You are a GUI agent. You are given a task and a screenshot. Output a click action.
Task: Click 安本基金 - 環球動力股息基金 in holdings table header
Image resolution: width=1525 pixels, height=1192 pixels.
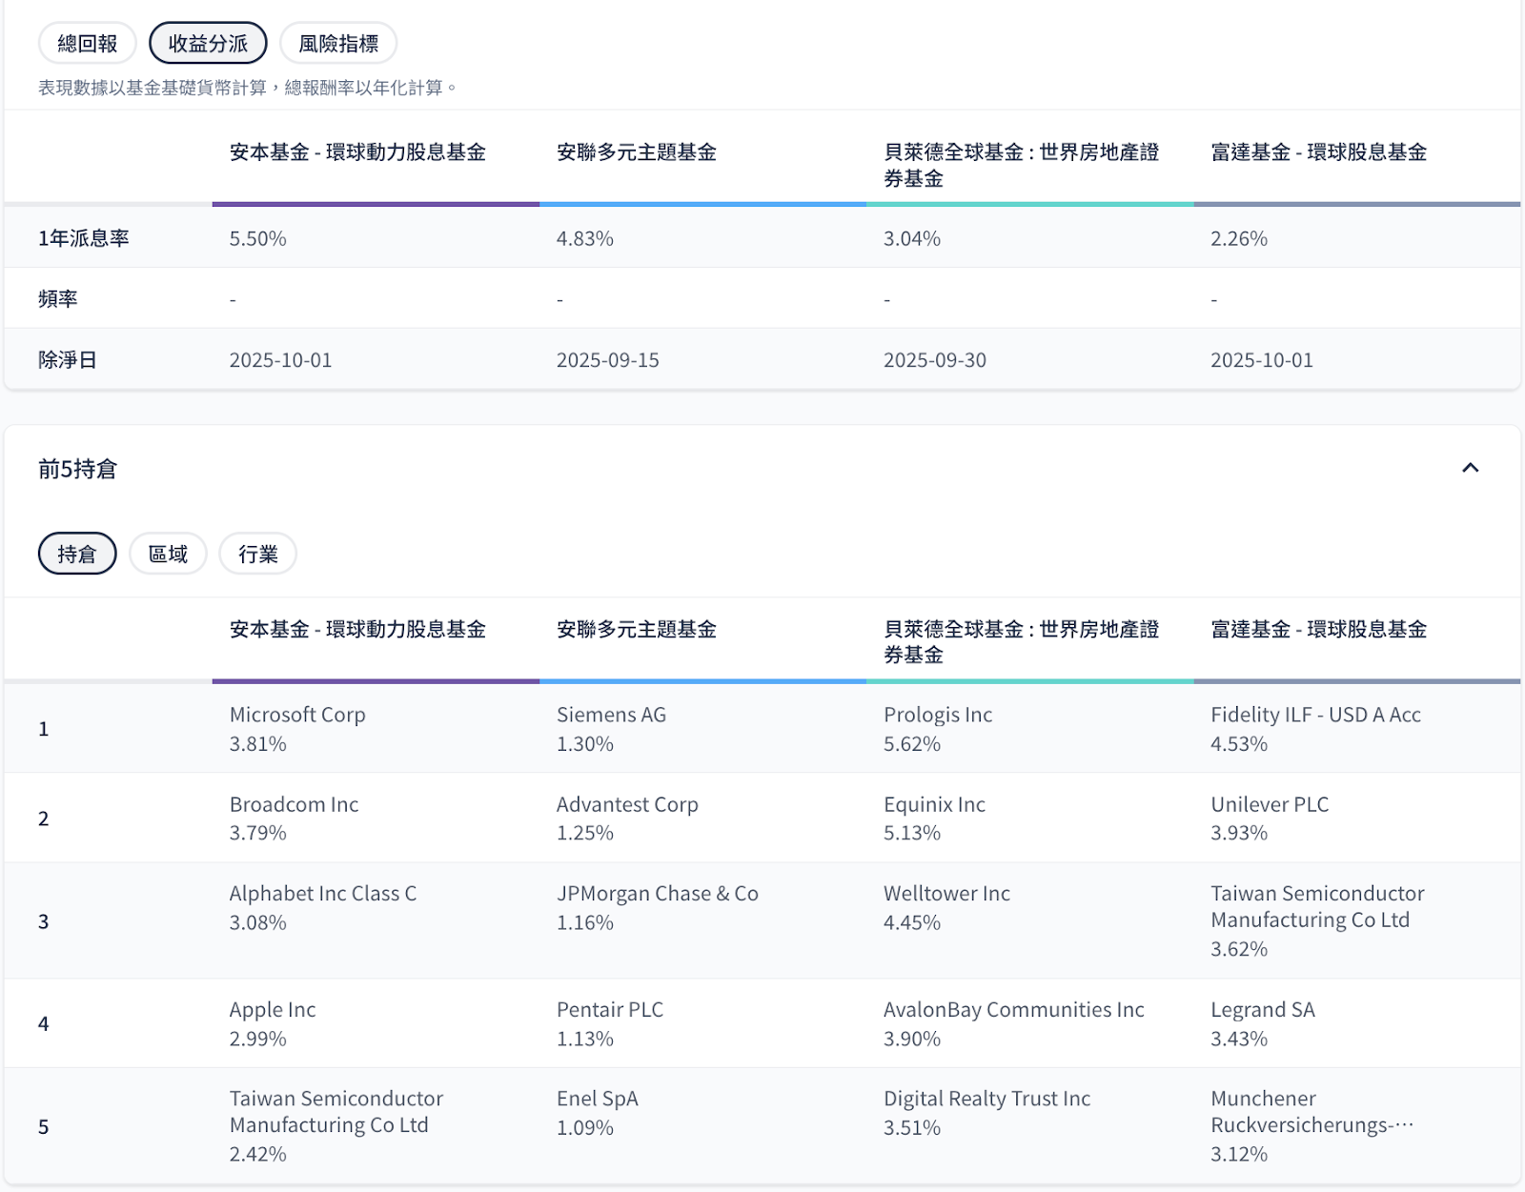pos(357,630)
